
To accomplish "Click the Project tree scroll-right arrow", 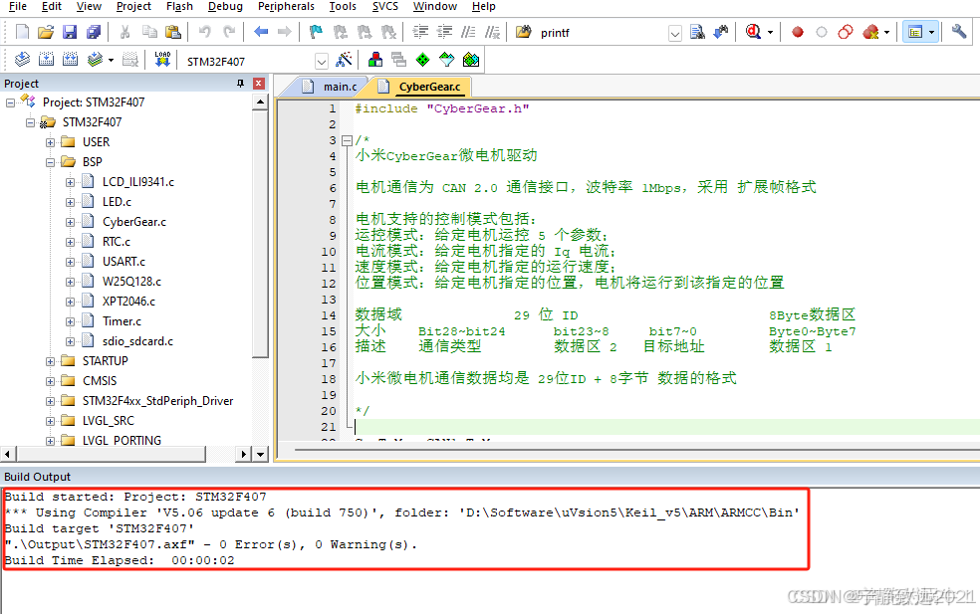I will click(244, 454).
